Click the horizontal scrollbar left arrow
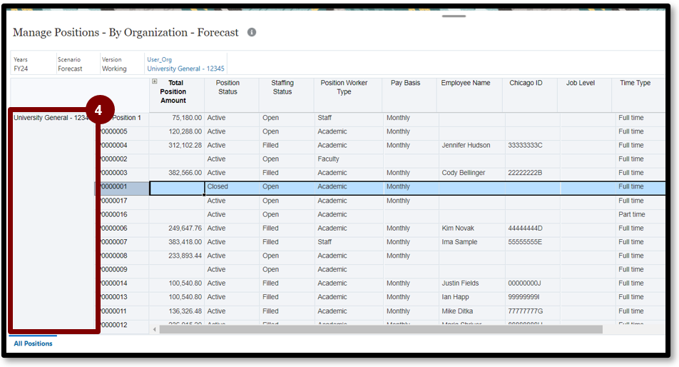 coord(155,330)
